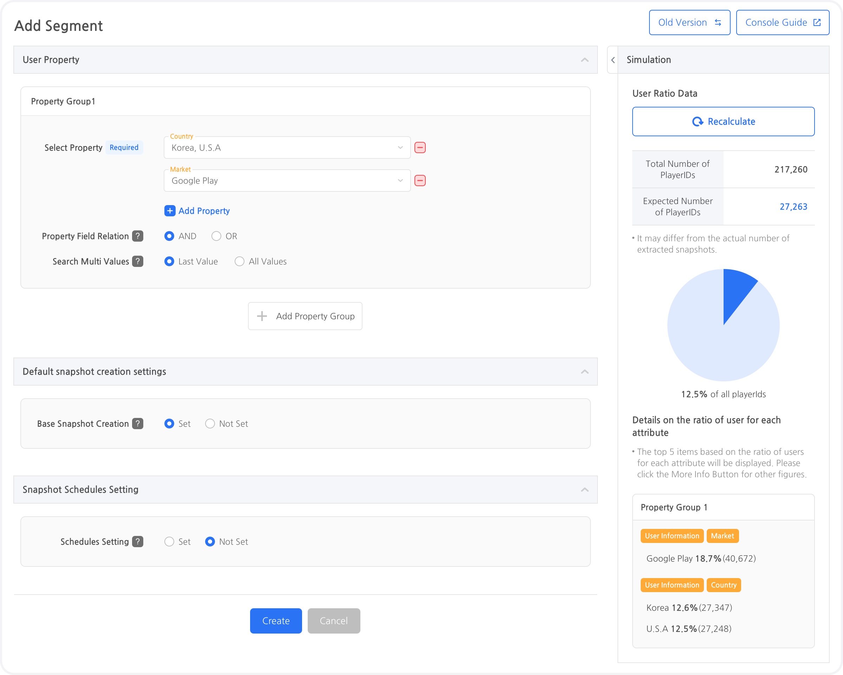Remove the Country property row

point(420,148)
